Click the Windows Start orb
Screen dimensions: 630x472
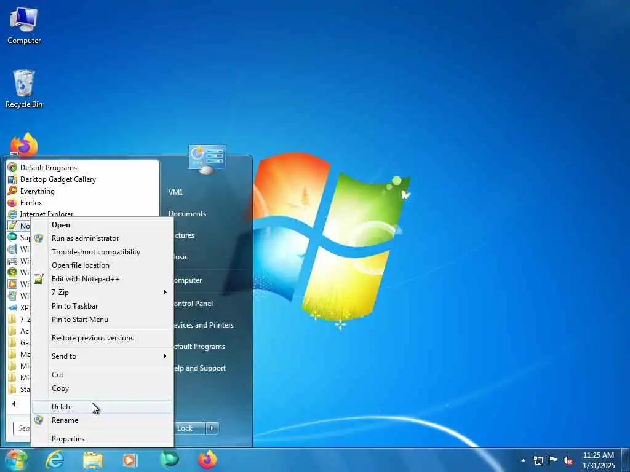coord(16,460)
